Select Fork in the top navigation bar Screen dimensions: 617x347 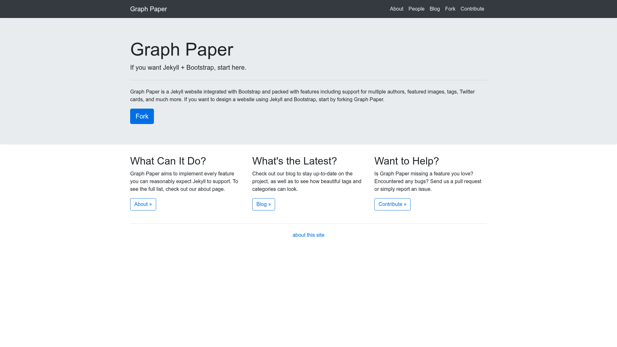point(450,9)
